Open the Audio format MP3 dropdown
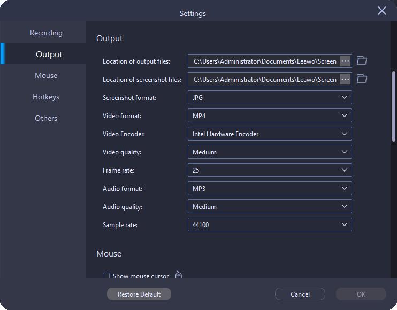Image resolution: width=397 pixels, height=310 pixels. [x=270, y=189]
